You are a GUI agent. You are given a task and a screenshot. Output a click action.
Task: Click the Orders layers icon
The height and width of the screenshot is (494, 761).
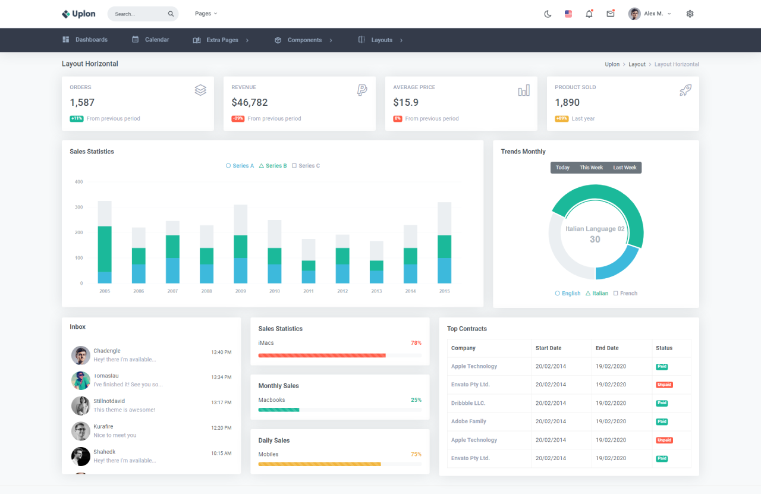point(200,90)
